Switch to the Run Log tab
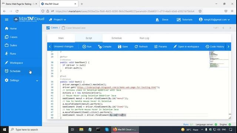The image size is (237, 133). coord(144,38)
